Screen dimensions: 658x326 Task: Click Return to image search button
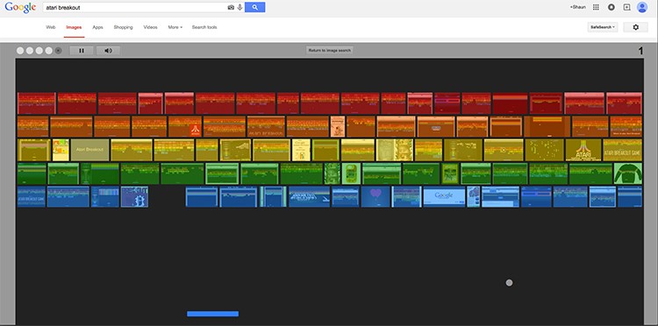(x=329, y=50)
